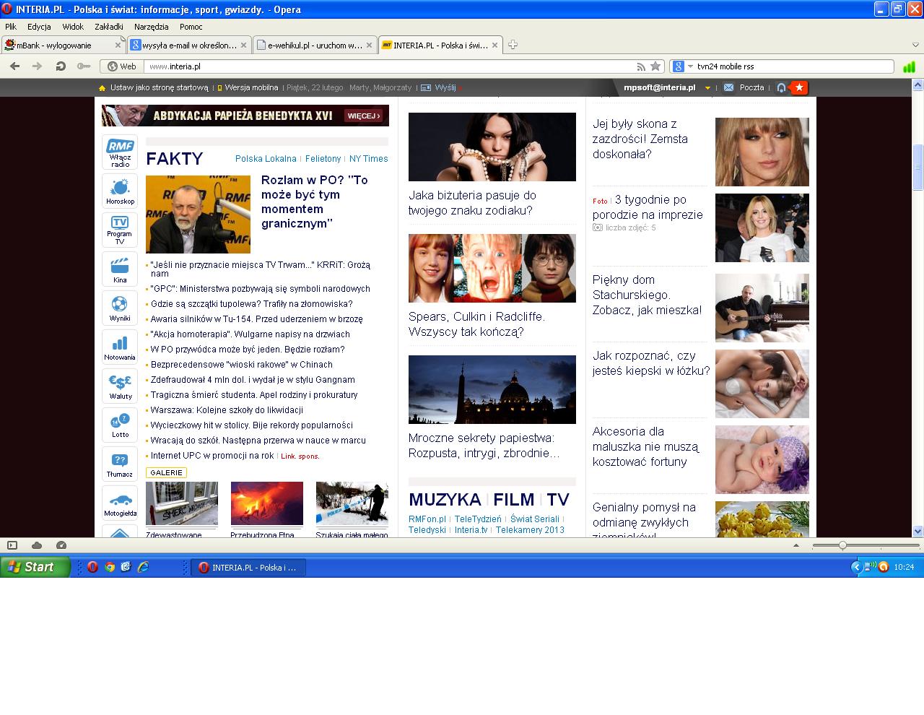Screen dimensions: 924x715
Task: Go back using Opera's back arrow
Action: tap(14, 66)
